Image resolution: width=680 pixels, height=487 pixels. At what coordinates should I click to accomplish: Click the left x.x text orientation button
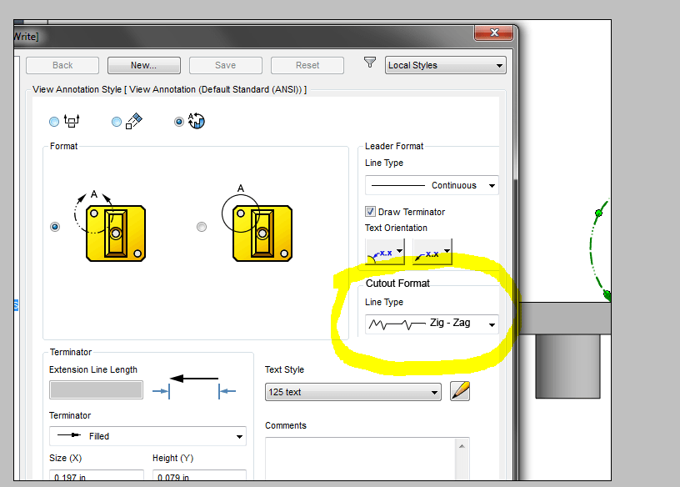click(x=382, y=252)
